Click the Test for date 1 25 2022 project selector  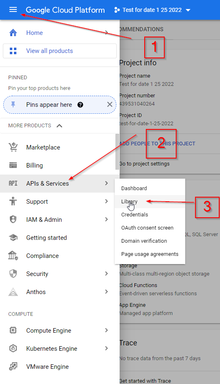point(152,10)
